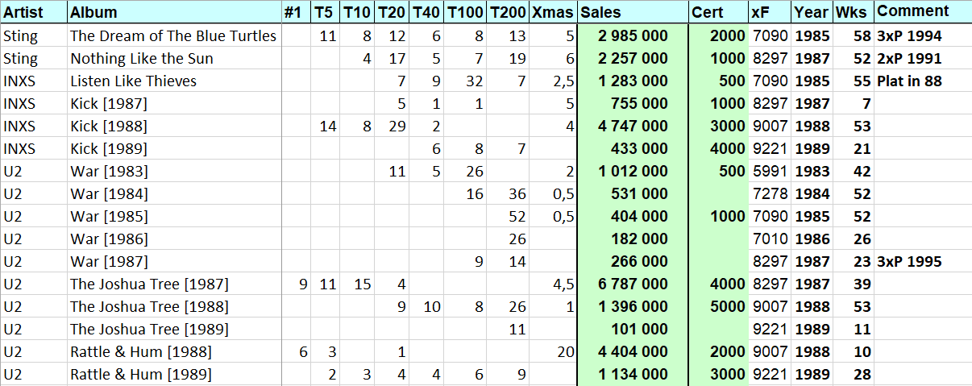Select sales cell 4 747 000
The image size is (972, 386).
(633, 127)
